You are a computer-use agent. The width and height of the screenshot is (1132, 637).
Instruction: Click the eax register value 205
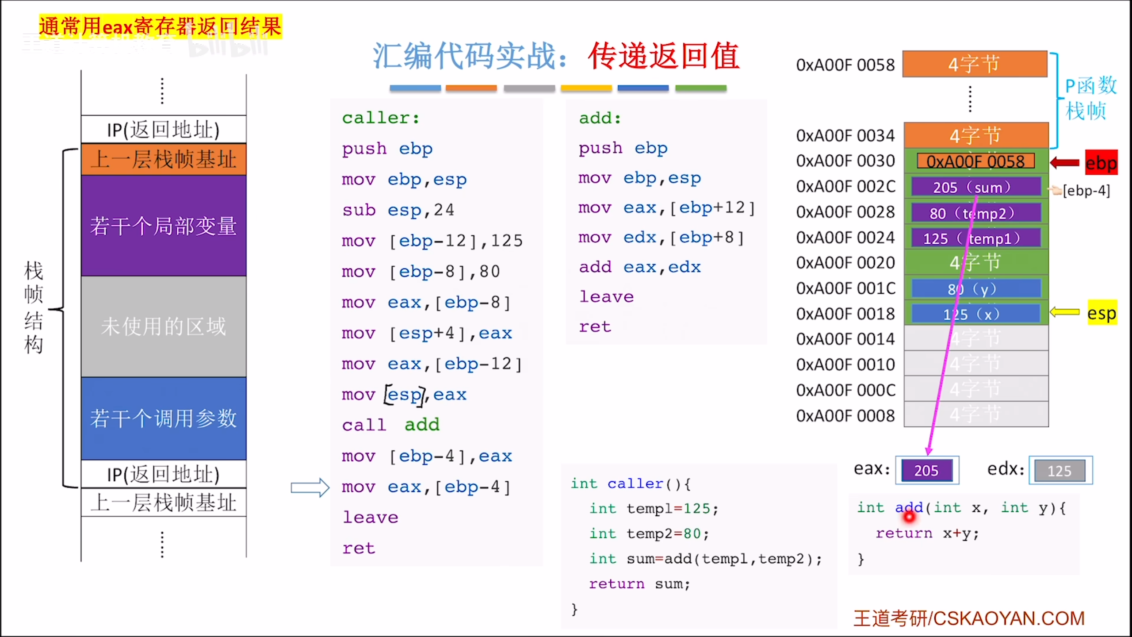927,471
